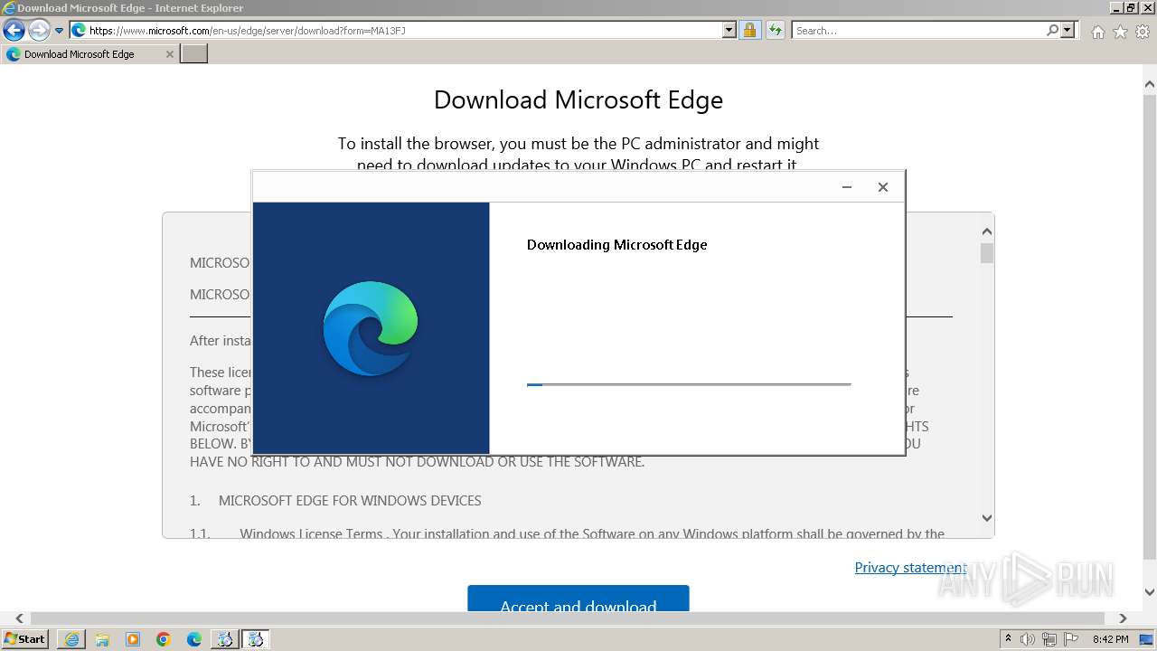Click page vertical scrollbar up arrow
Screen dimensions: 1157x651
point(1149,85)
